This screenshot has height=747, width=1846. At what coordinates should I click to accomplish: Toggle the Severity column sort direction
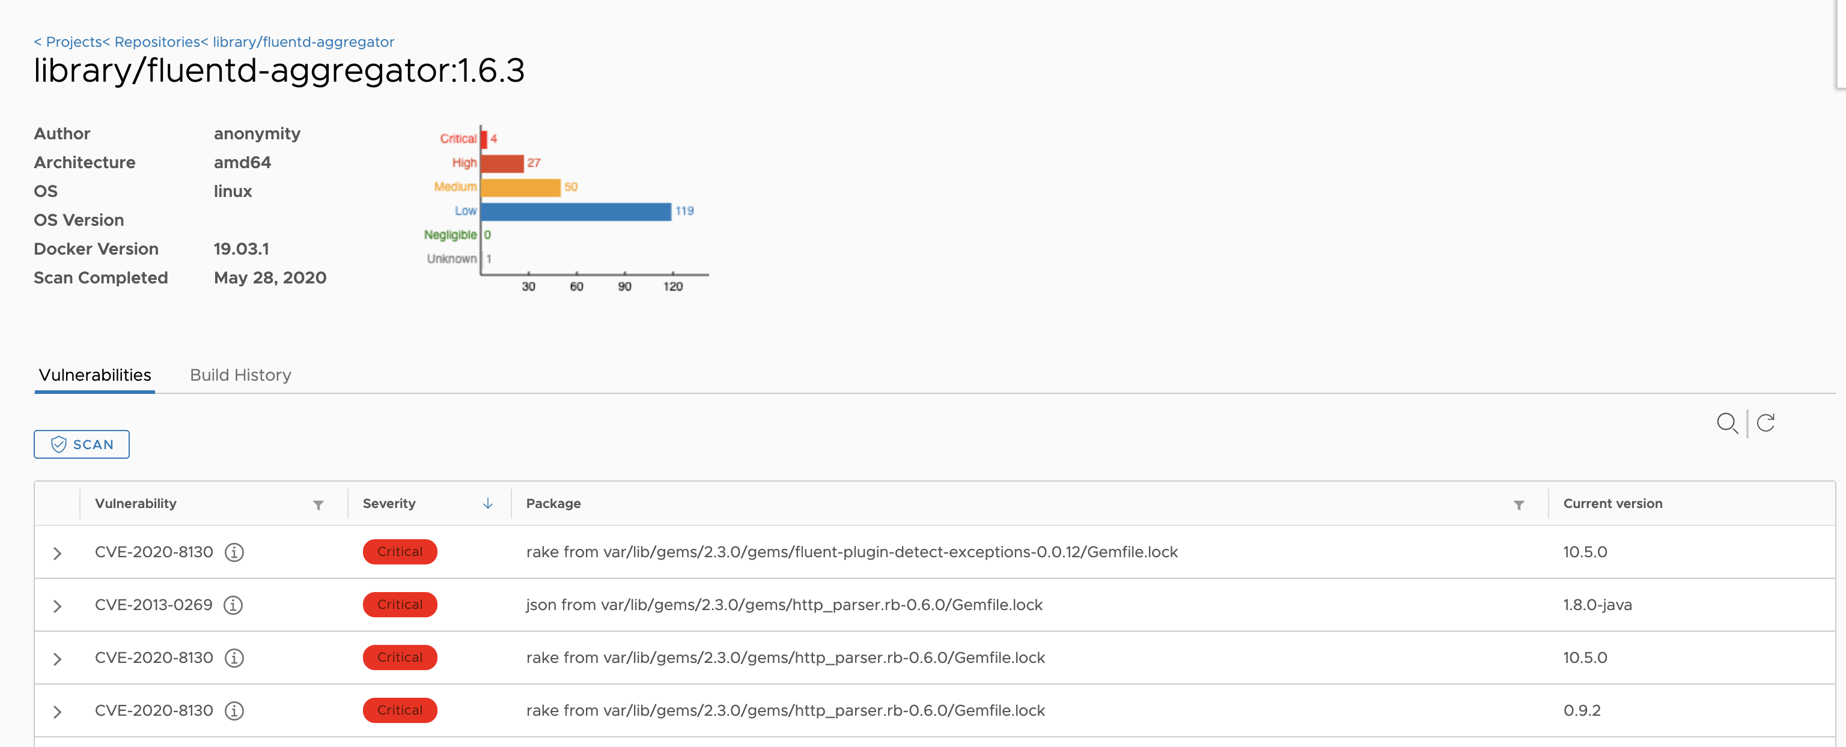point(488,503)
